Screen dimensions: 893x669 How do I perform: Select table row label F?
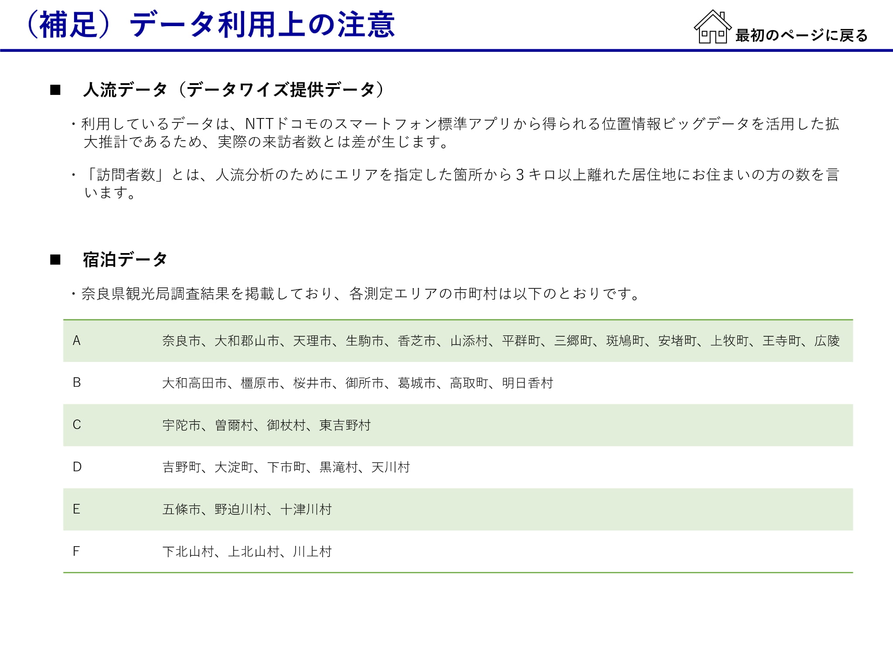coord(76,551)
